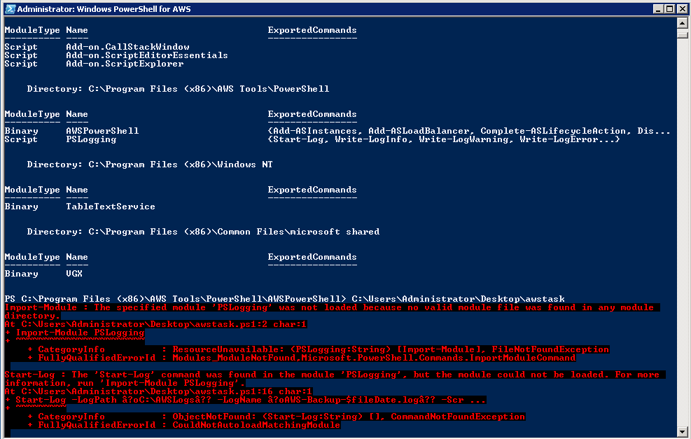Screen dimensions: 691x439
Task: Click the AWSPowerShell module name
Action: (102, 131)
